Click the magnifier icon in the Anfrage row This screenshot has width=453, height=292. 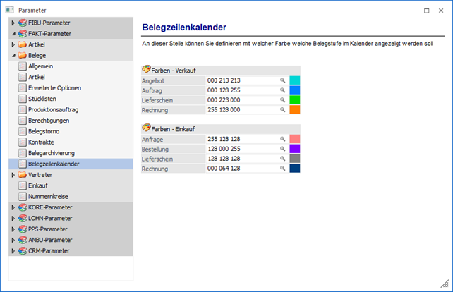pos(282,140)
